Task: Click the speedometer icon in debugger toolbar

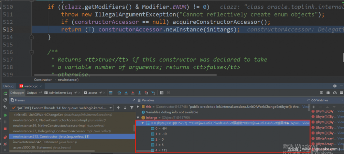Action: coord(335,93)
